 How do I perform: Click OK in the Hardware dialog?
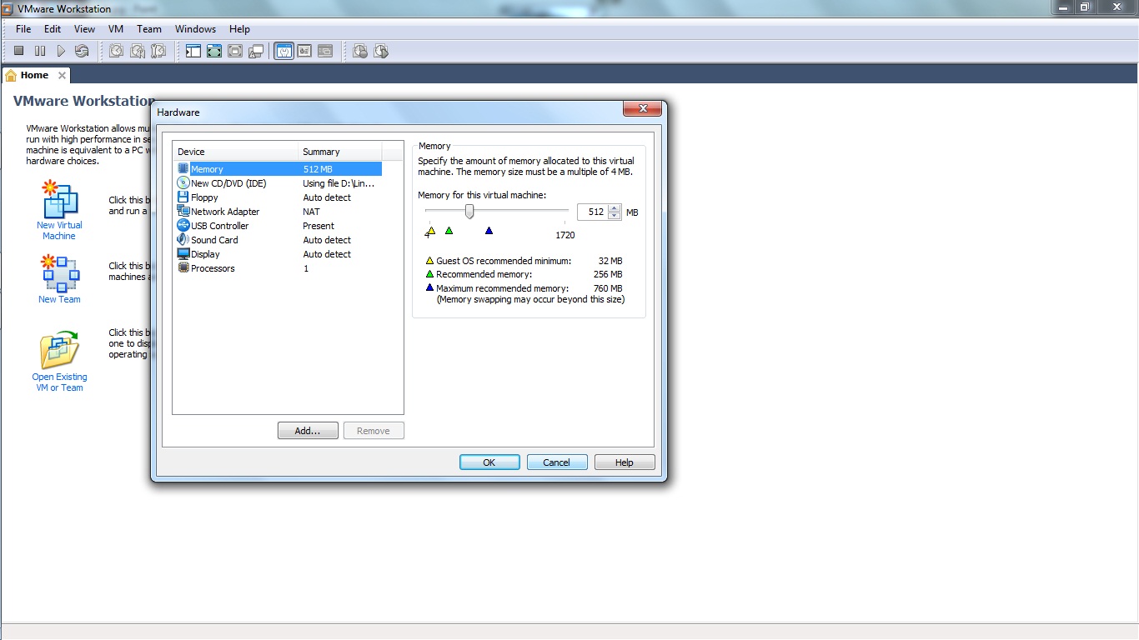489,462
